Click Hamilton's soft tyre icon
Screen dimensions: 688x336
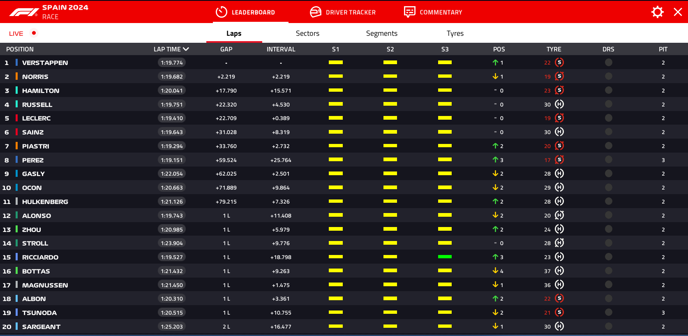(x=559, y=90)
